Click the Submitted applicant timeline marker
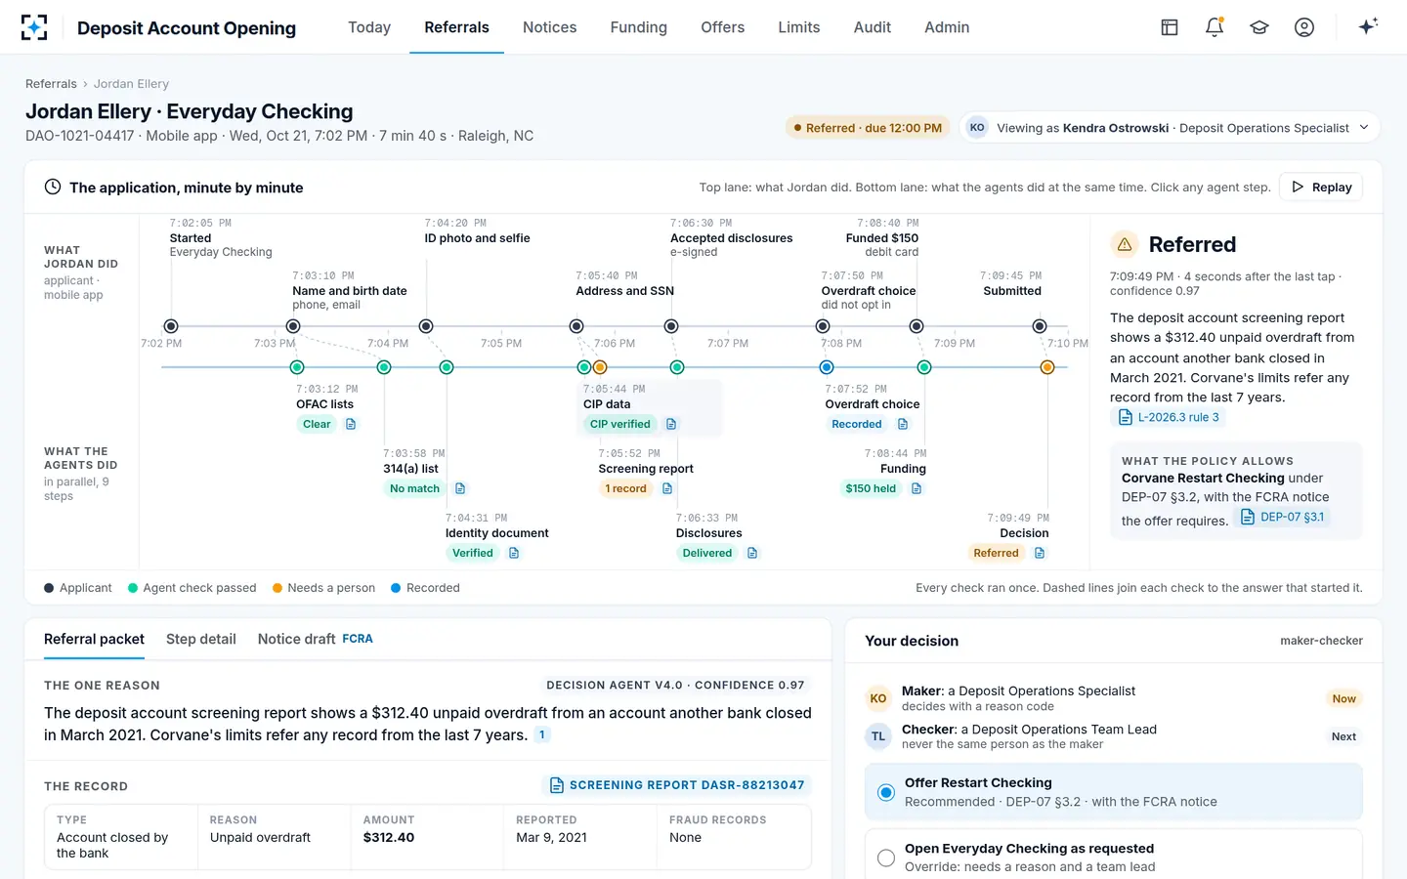Image resolution: width=1407 pixels, height=879 pixels. [1040, 326]
